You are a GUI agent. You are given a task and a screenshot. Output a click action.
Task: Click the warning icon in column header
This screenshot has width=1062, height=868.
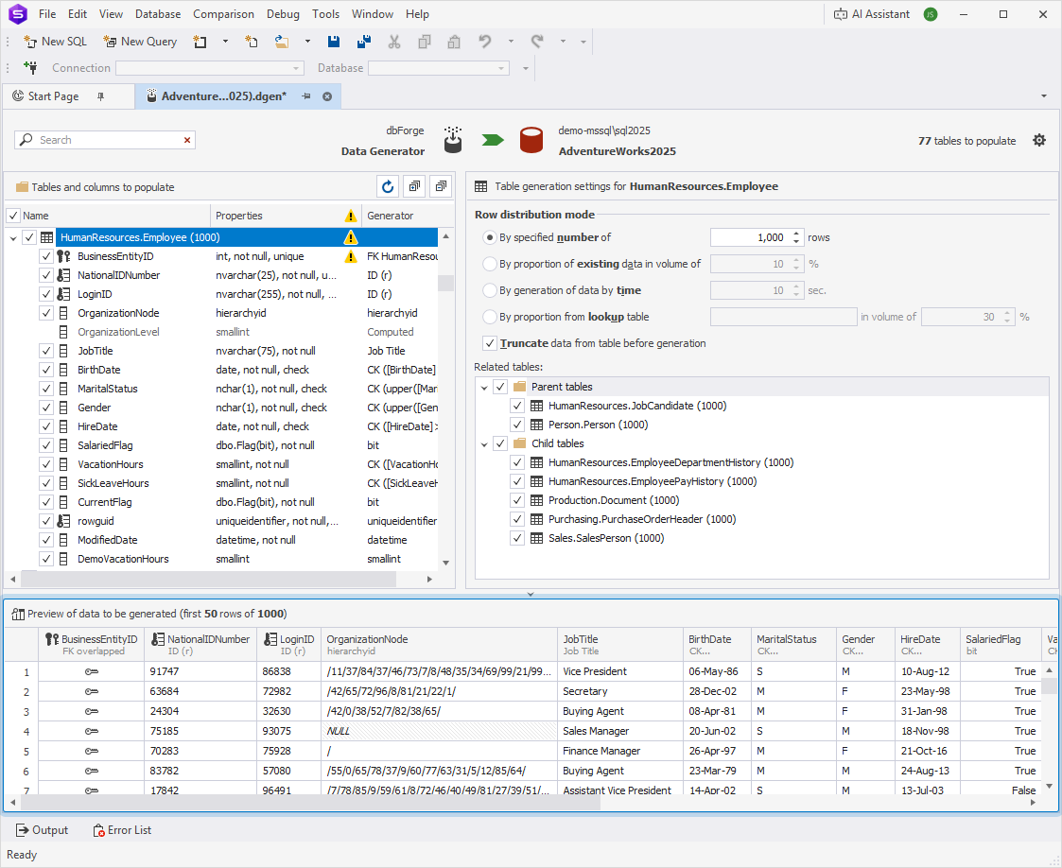pyautogui.click(x=351, y=216)
